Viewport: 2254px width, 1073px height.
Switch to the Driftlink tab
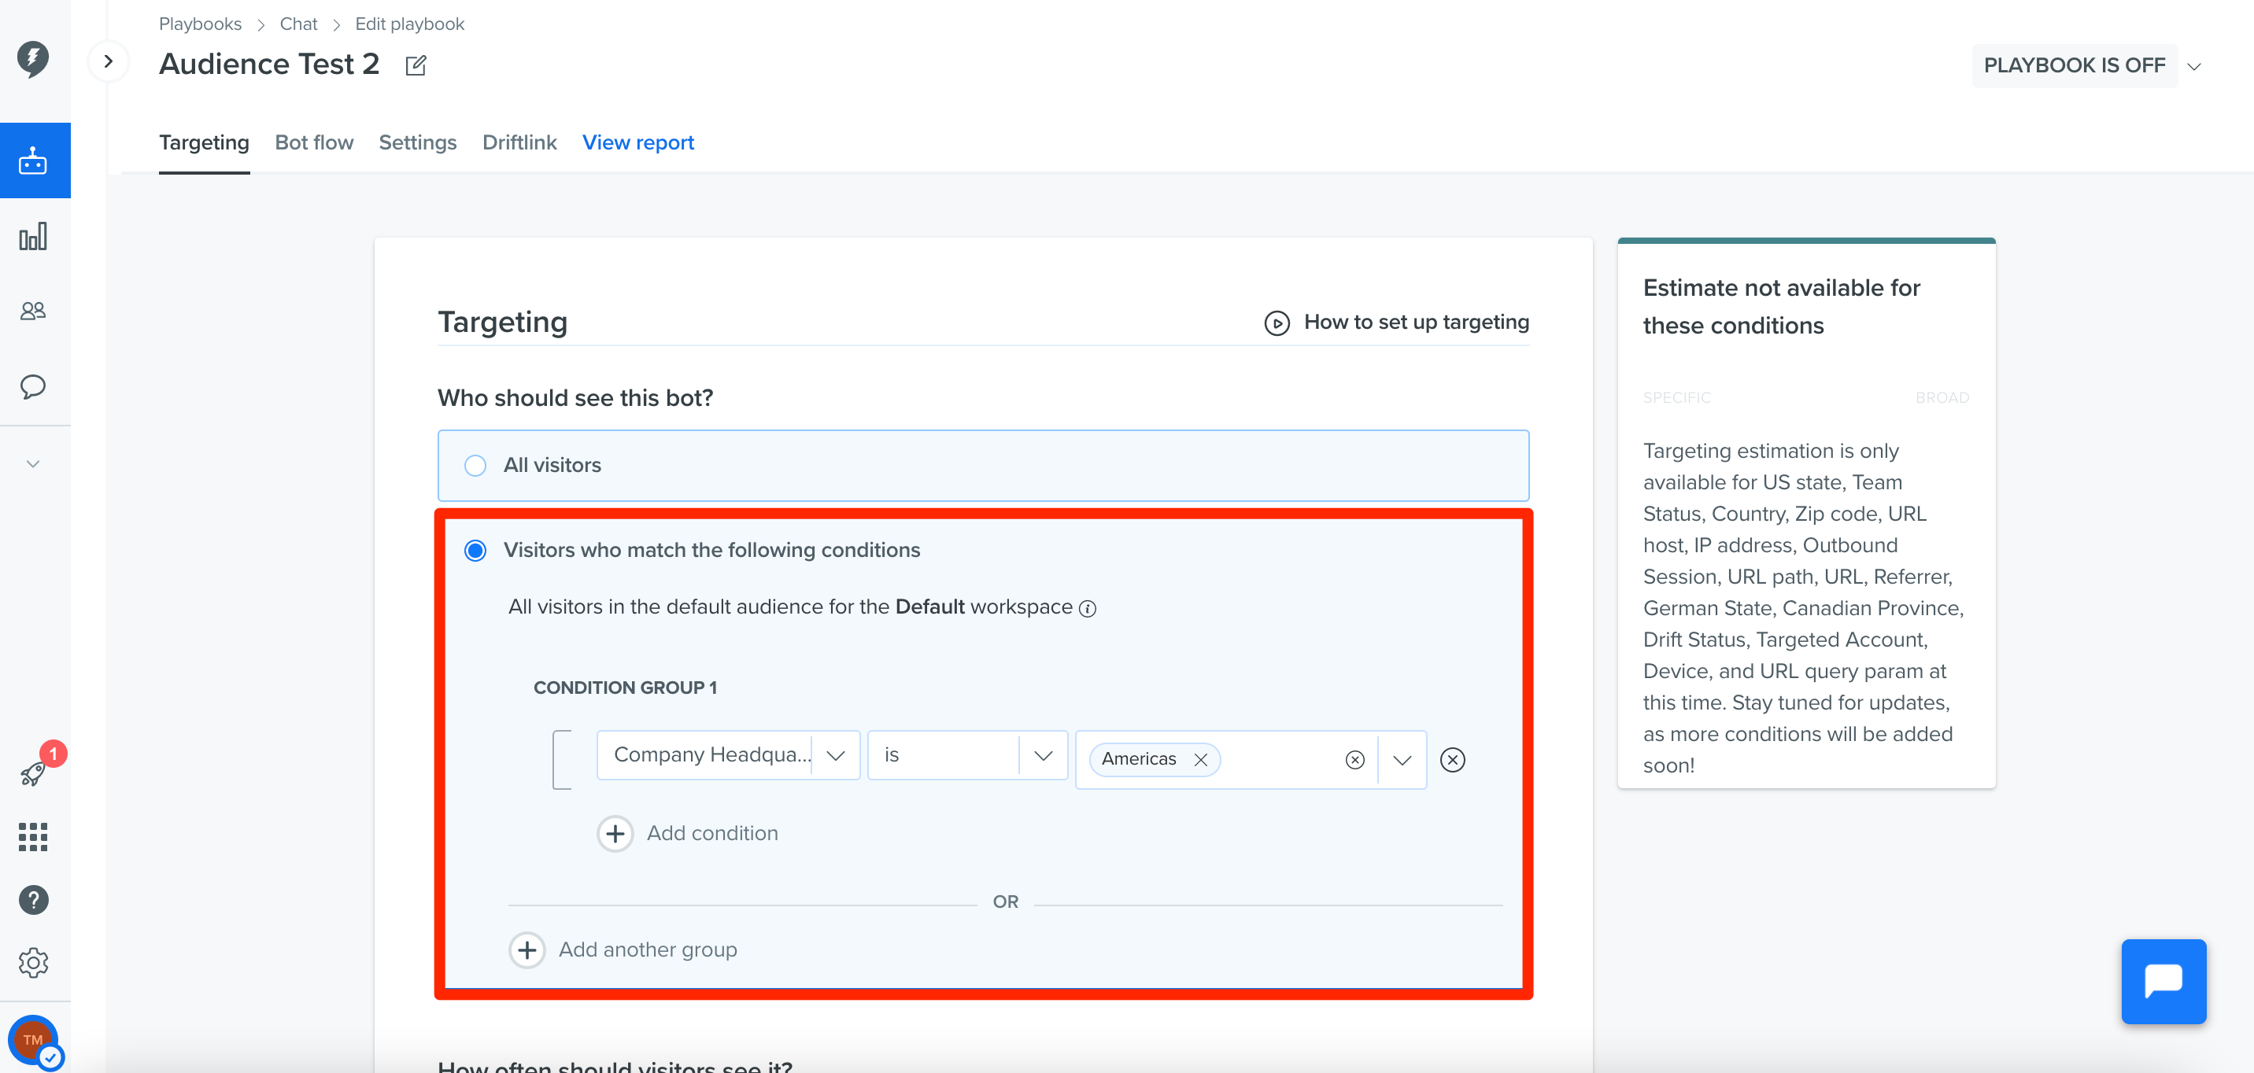[x=519, y=142]
